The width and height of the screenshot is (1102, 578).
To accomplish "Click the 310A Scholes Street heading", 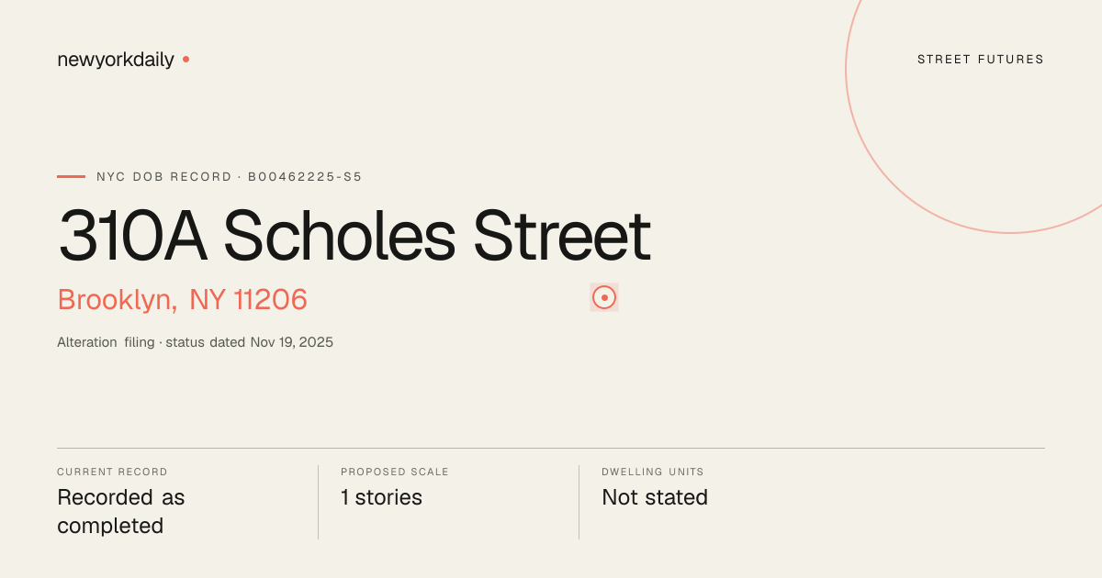I will click(x=354, y=236).
